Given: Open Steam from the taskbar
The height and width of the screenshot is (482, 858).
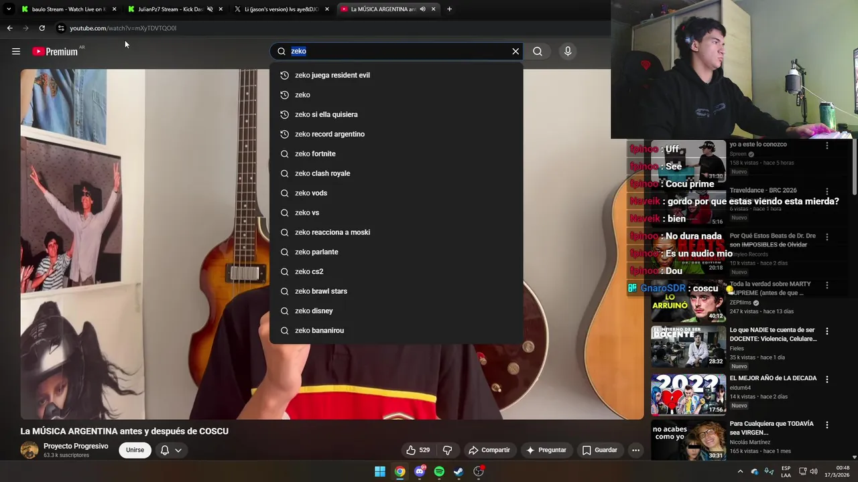Looking at the screenshot, I should [x=458, y=471].
